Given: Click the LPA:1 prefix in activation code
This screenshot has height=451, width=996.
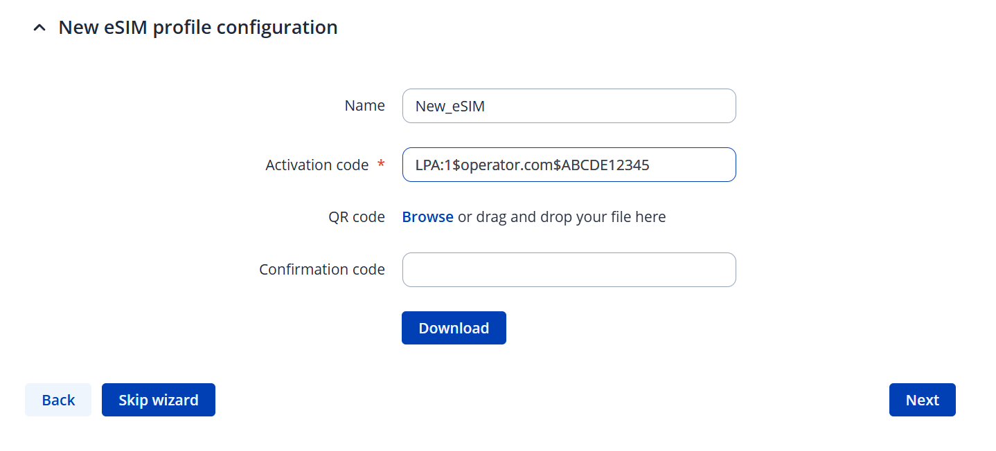Looking at the screenshot, I should [431, 165].
